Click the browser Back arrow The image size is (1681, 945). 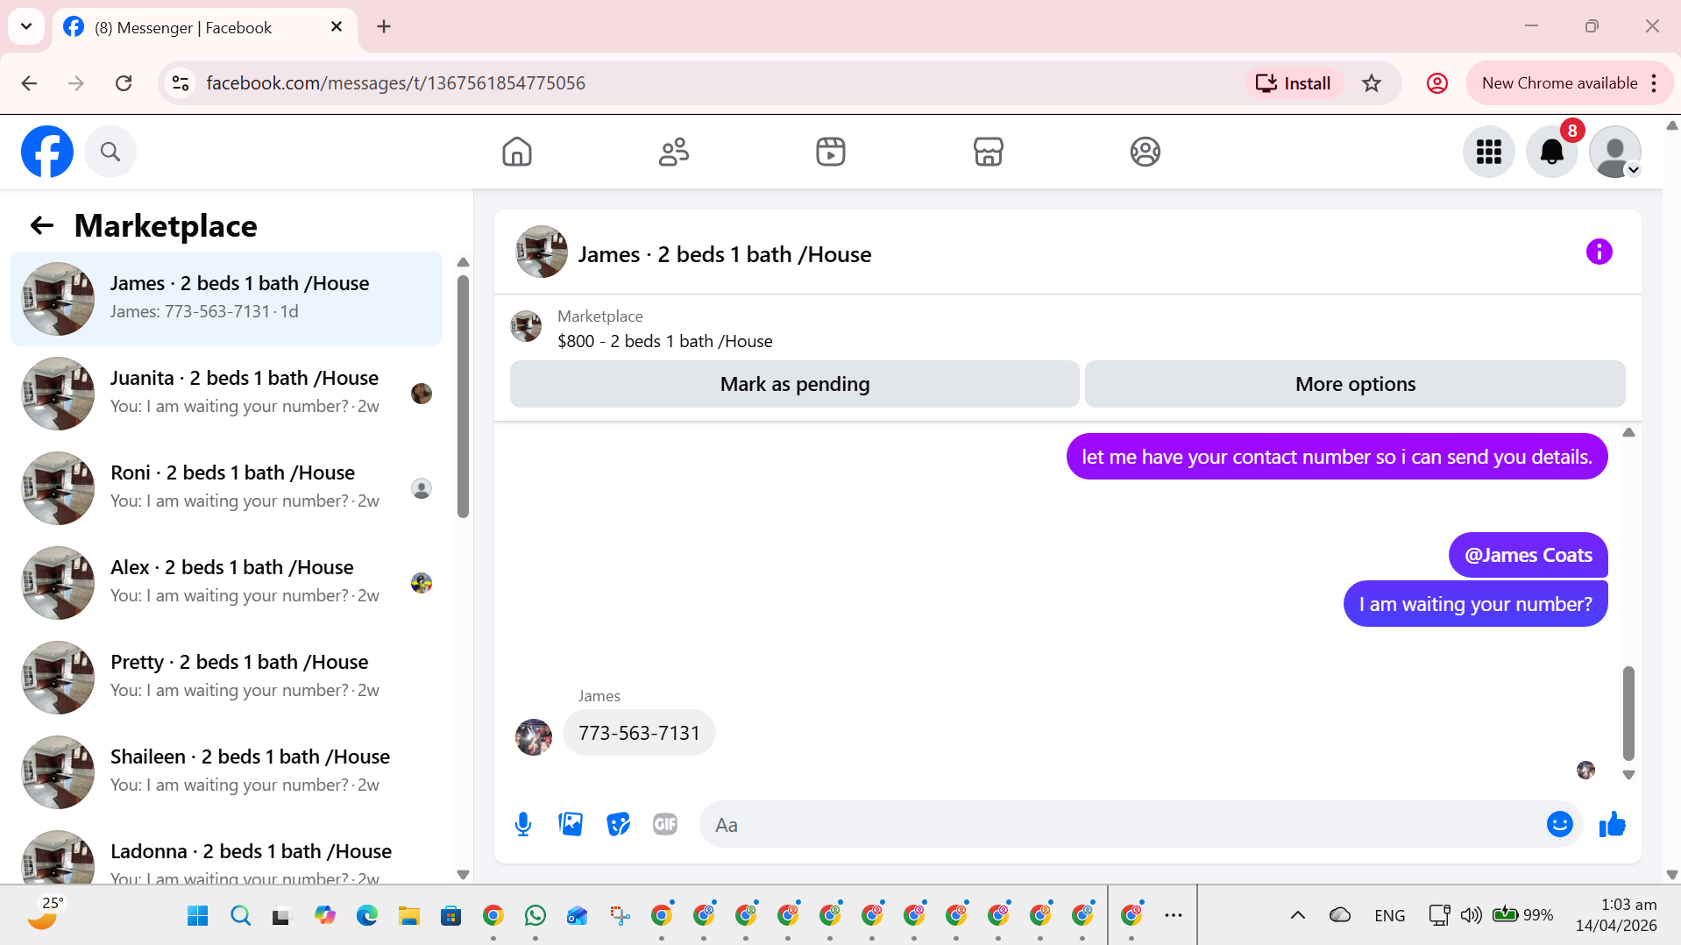point(29,83)
